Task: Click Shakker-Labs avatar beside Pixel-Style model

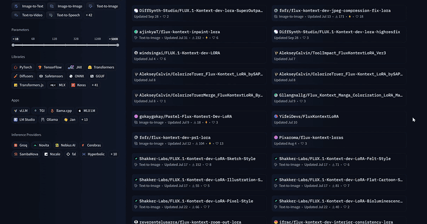Action: click(x=136, y=201)
